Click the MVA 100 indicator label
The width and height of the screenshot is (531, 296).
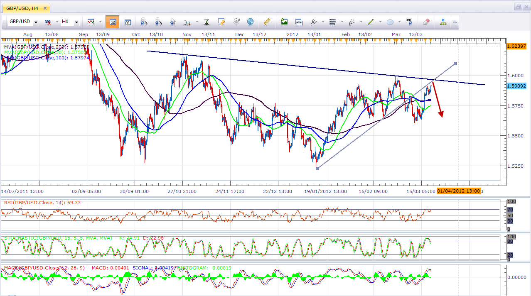tap(47, 58)
